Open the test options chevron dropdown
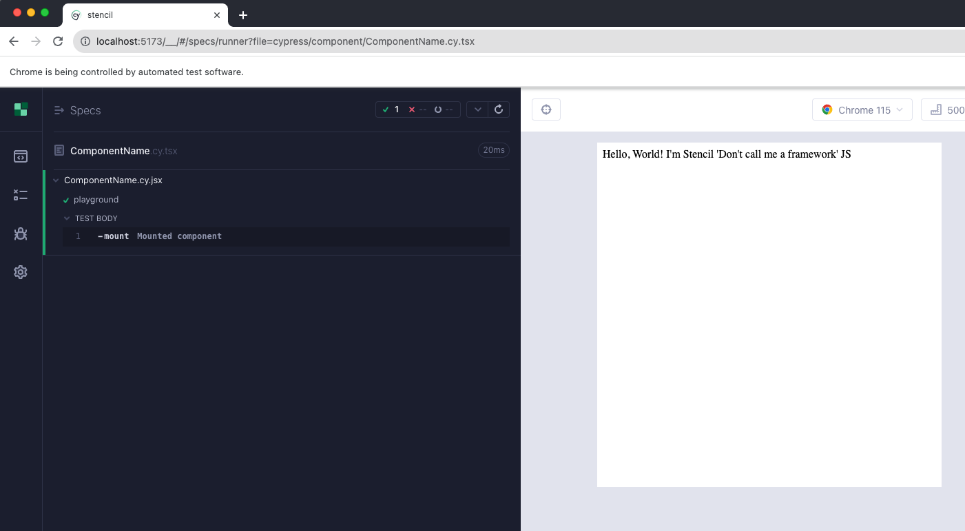 tap(477, 110)
